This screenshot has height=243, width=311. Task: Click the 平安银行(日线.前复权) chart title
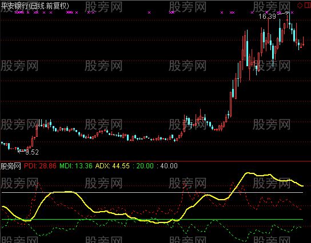(x=35, y=6)
